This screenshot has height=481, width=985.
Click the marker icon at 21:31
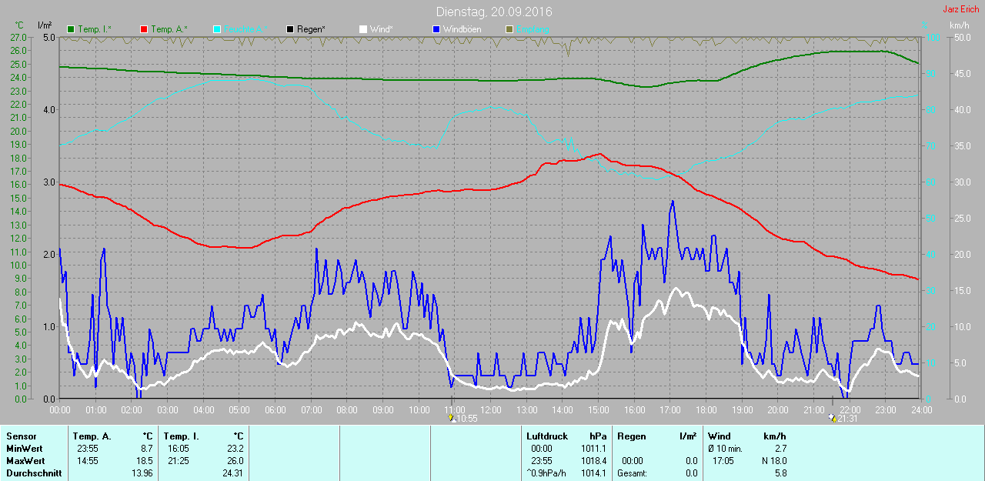[831, 418]
